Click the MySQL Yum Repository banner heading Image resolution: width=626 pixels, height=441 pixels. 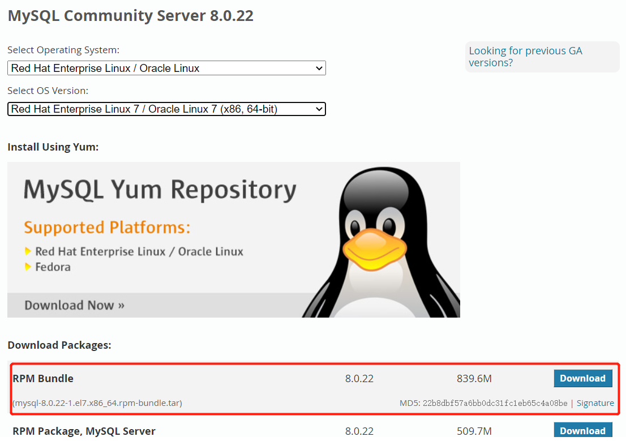pyautogui.click(x=160, y=189)
